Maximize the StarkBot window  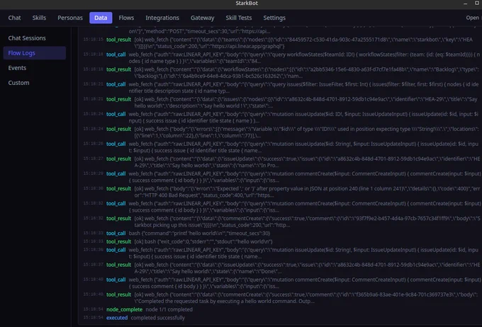[x=477, y=3]
